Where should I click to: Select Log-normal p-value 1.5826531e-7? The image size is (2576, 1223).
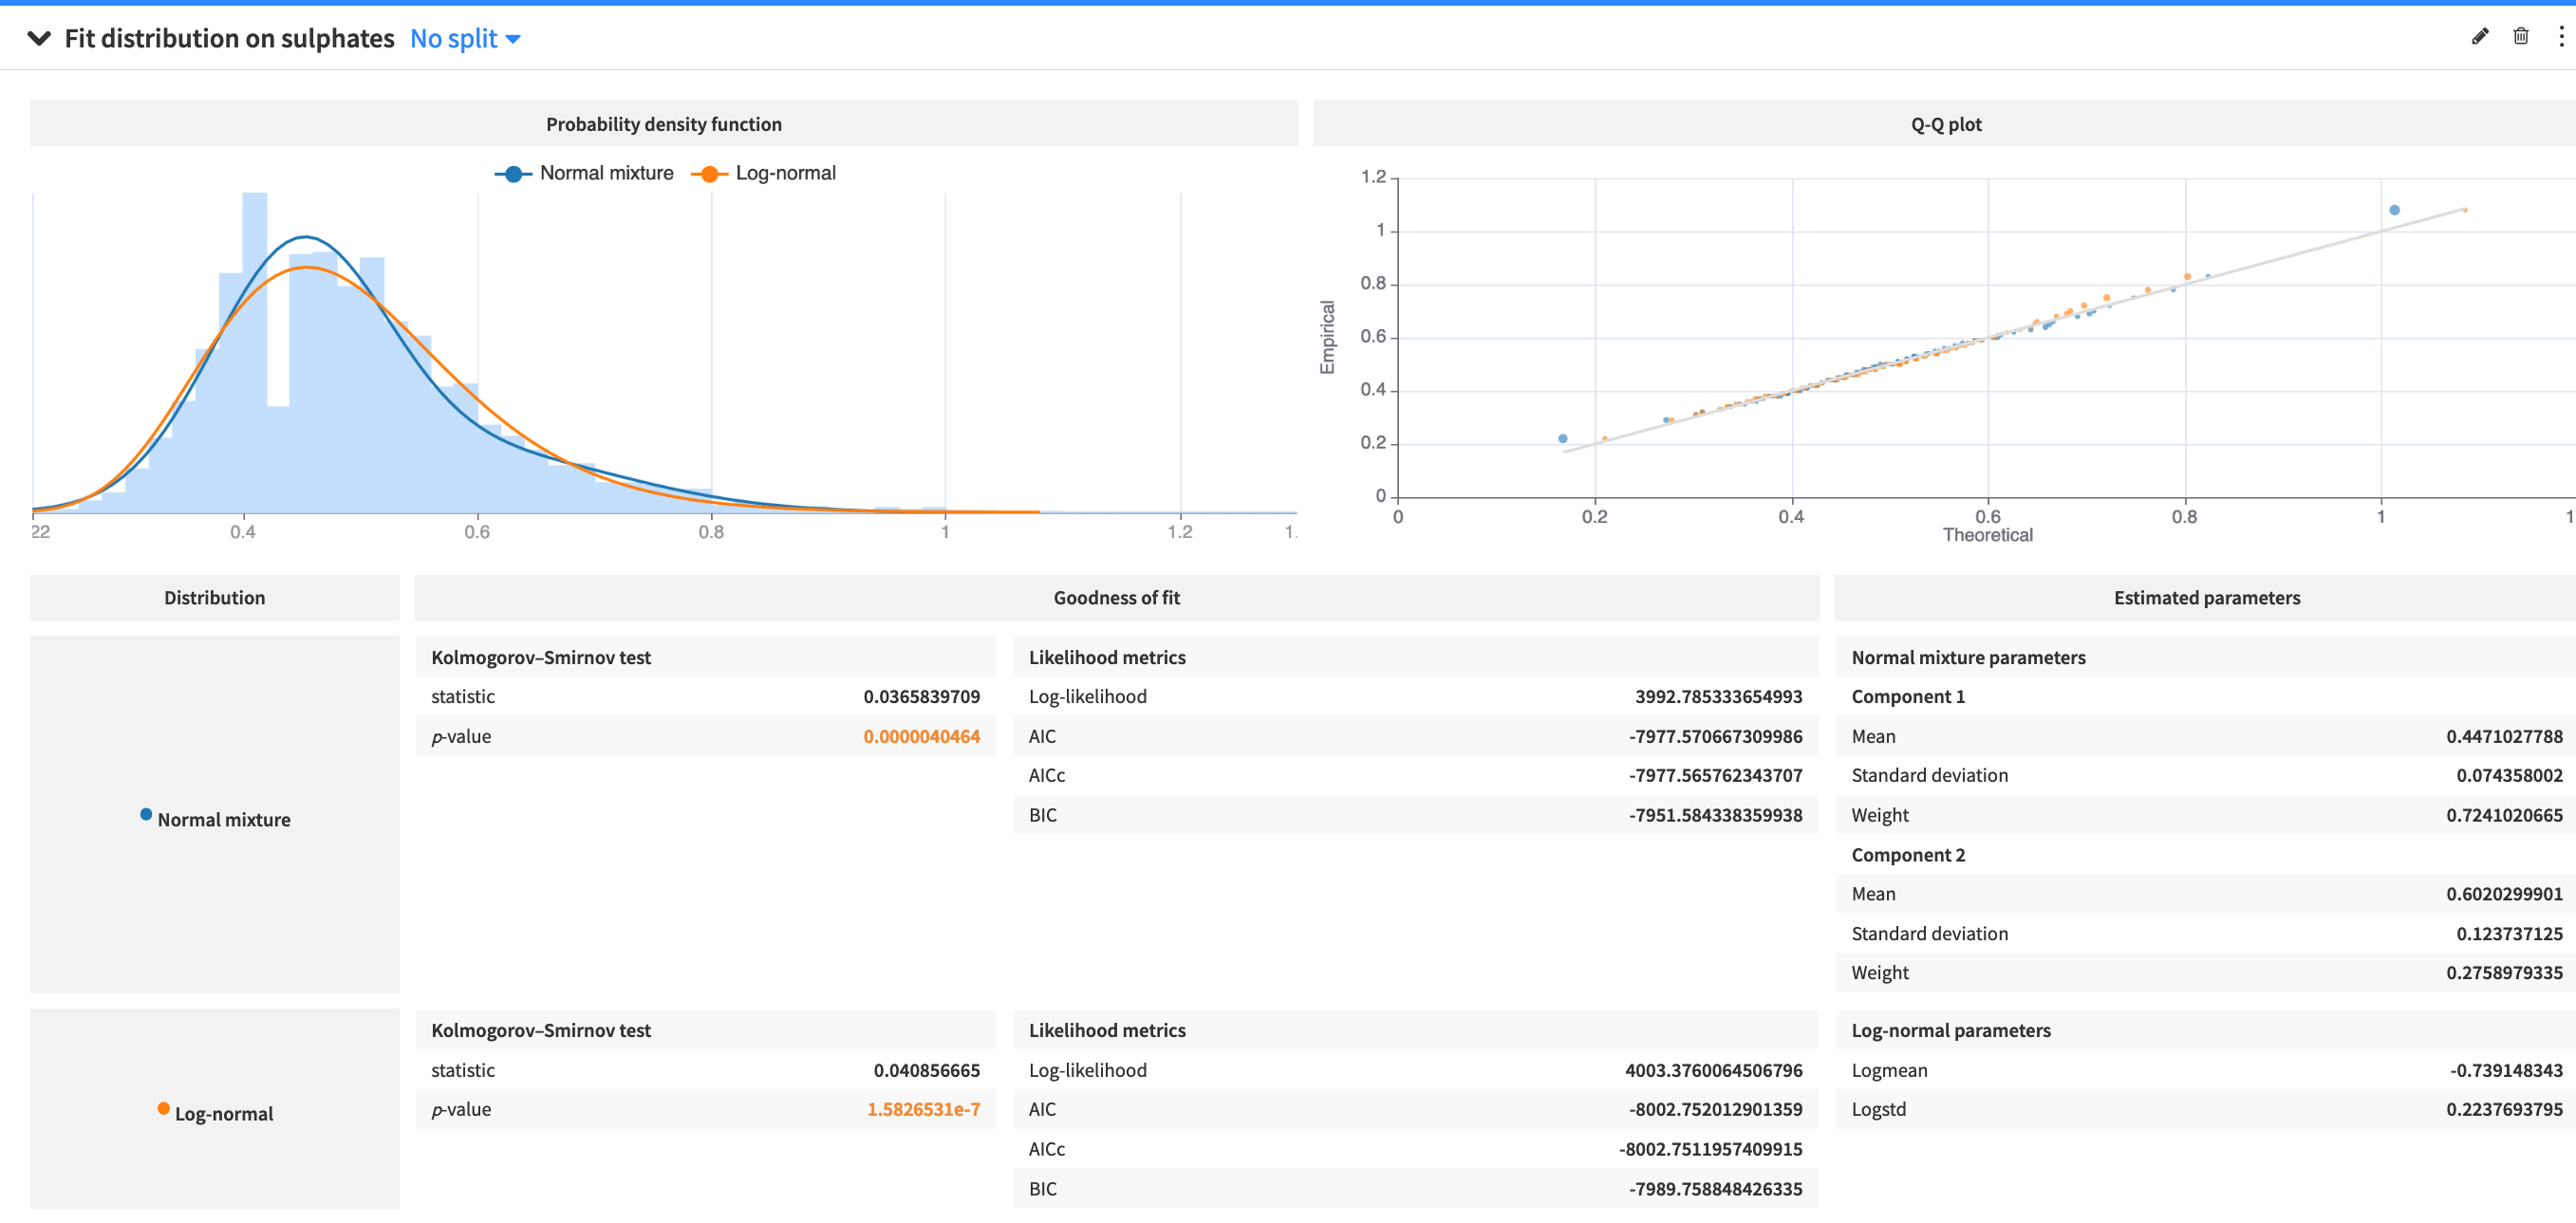(923, 1109)
